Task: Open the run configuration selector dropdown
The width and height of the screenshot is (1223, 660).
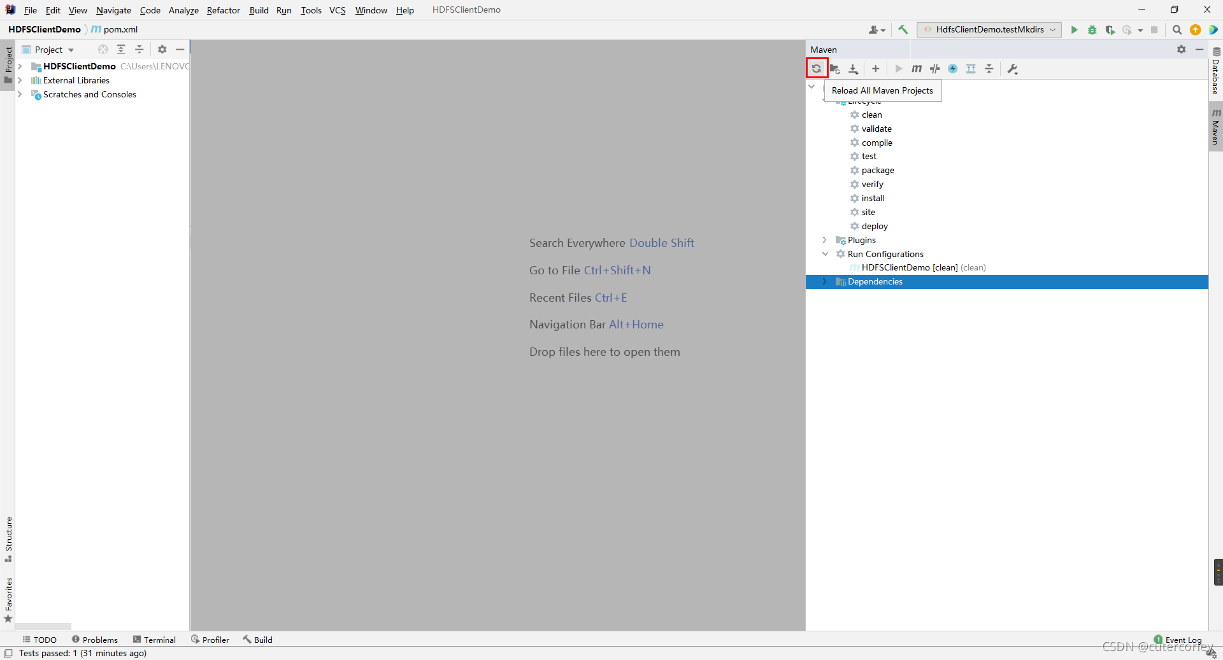Action: (989, 29)
